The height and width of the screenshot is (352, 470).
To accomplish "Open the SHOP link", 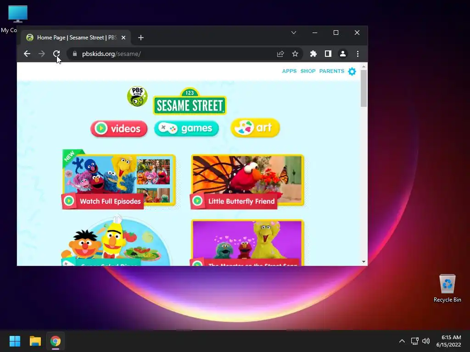I will pyautogui.click(x=308, y=71).
